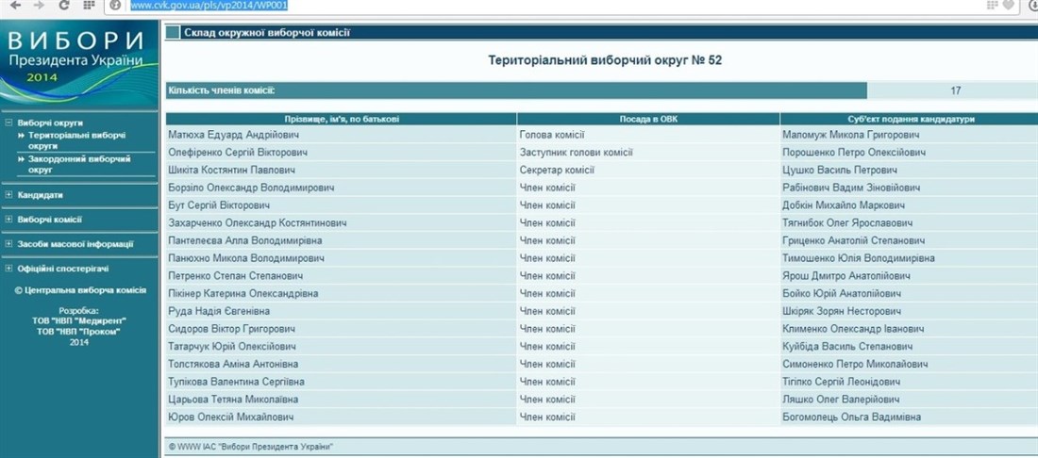Reload the page with the refresh icon
1038x458 pixels.
click(x=63, y=6)
